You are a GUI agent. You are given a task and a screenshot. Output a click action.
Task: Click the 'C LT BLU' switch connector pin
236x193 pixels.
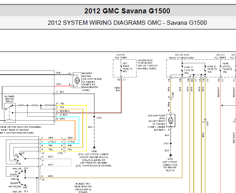coord(49,142)
